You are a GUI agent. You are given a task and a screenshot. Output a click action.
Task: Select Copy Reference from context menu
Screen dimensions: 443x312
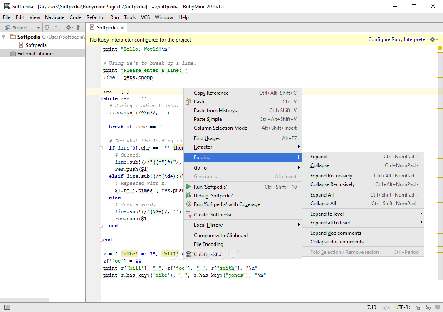tap(243, 93)
